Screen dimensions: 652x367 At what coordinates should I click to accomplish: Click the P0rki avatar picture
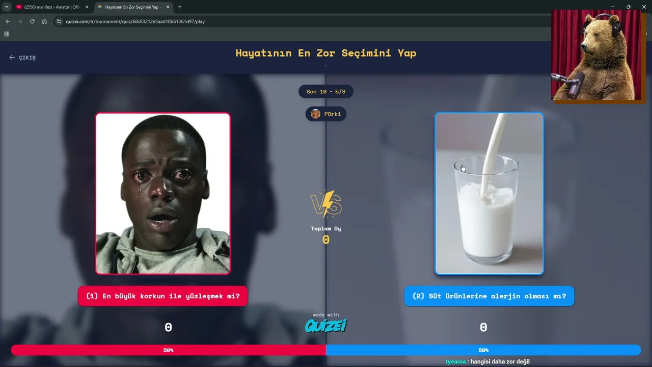[x=316, y=114]
